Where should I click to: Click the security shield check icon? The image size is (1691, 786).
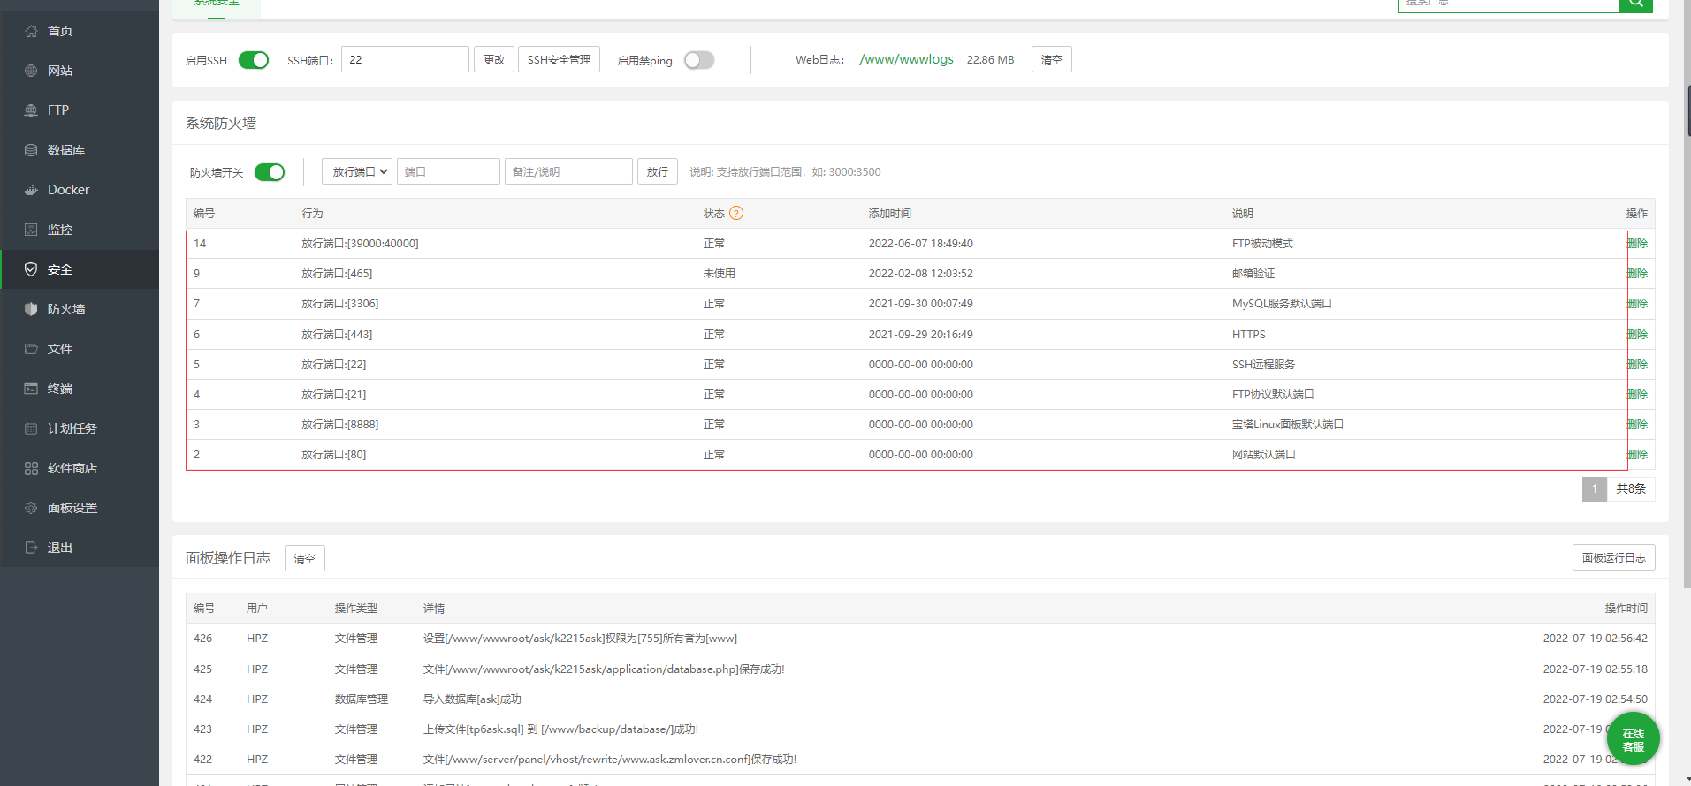coord(31,269)
